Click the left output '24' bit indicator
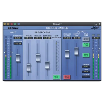This screenshot has height=104, width=104. tap(93, 35)
